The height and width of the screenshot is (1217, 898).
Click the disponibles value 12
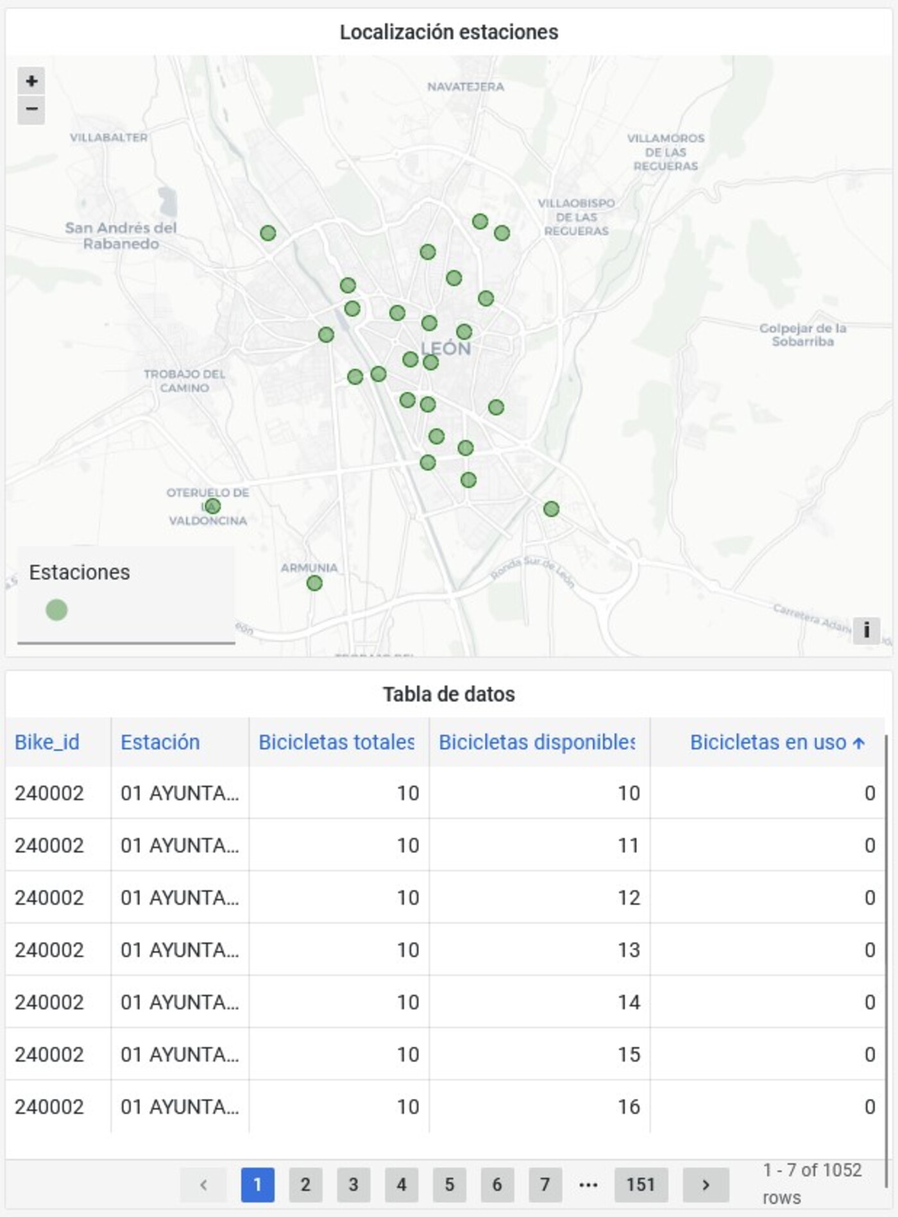coord(629,898)
